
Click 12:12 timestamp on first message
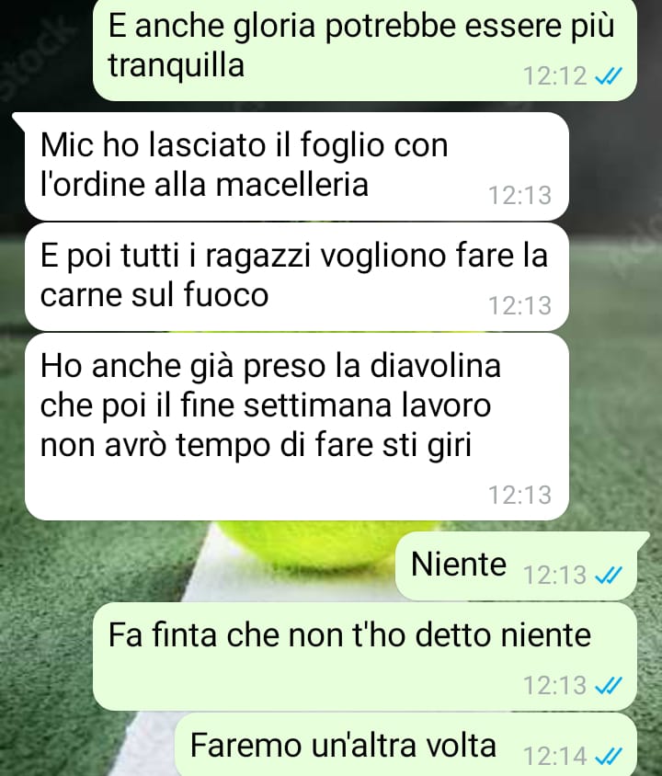coord(554,76)
